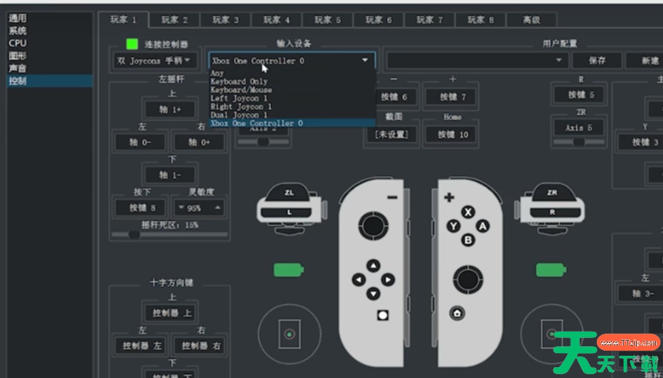Image resolution: width=663 pixels, height=378 pixels.
Task: Select 图形 in the settings sidebar
Action: coord(18,56)
